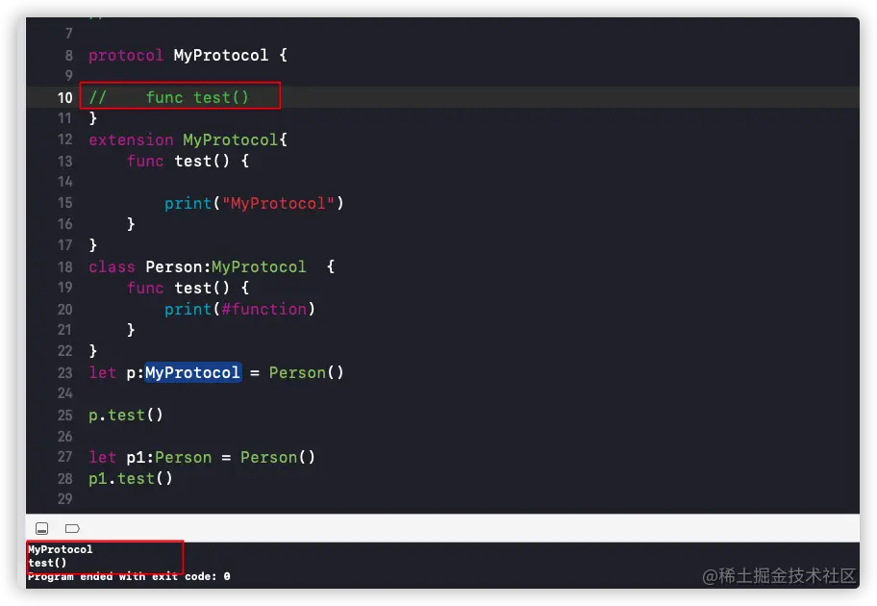Click 'protocol MyProtocol {' declaration
877x606 pixels.
(188, 55)
